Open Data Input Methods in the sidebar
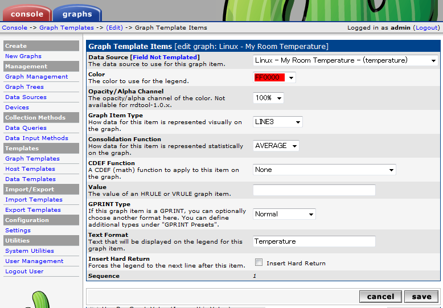Screen dimensions: 443x308 pyautogui.click(x=36, y=138)
